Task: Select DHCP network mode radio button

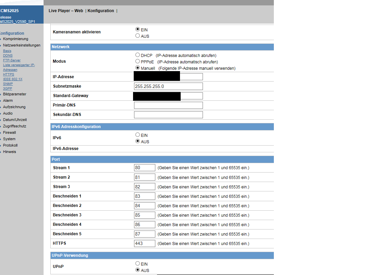Action: pos(137,55)
